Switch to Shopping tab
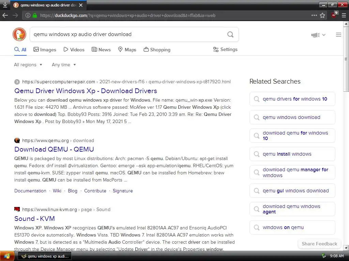The width and height of the screenshot is (349, 261). coord(157,50)
